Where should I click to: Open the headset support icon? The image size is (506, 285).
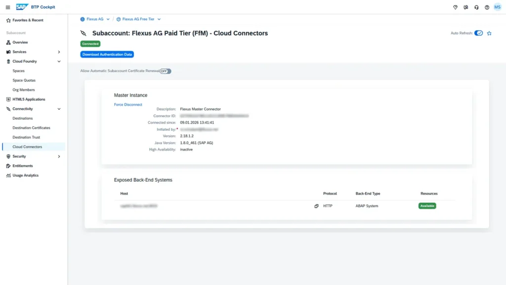coord(476,7)
